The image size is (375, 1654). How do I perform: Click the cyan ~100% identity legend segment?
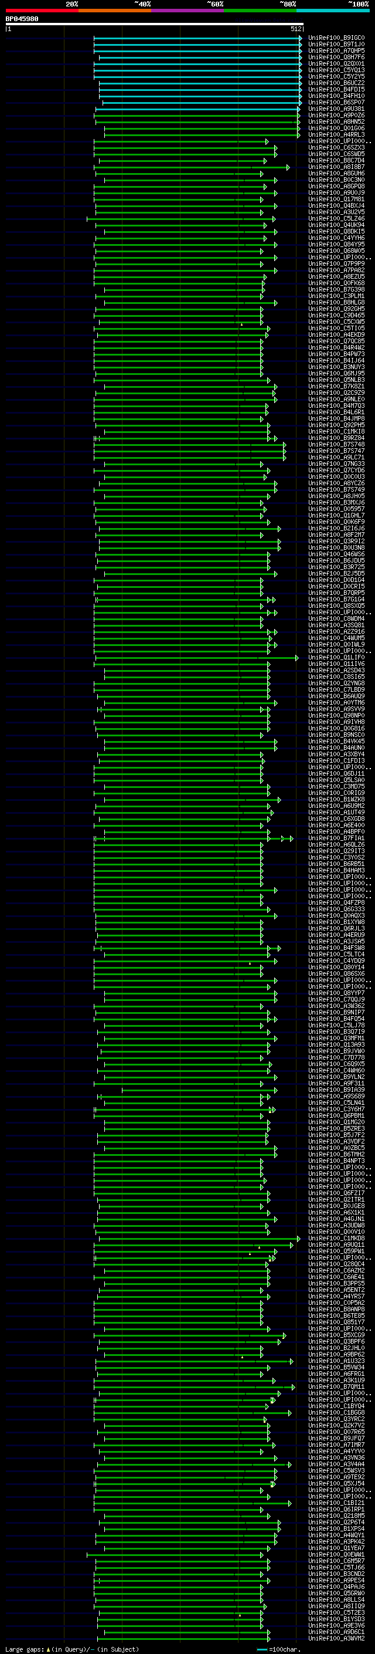click(x=333, y=11)
